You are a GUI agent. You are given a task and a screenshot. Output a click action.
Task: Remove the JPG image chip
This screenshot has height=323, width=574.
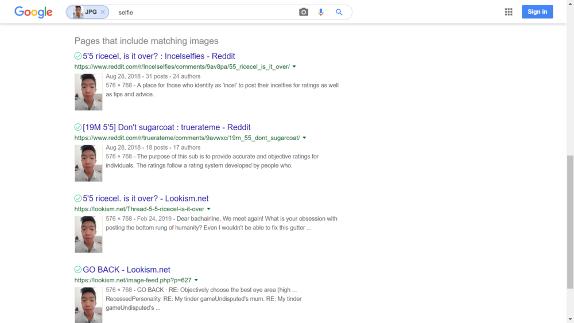[x=103, y=12]
